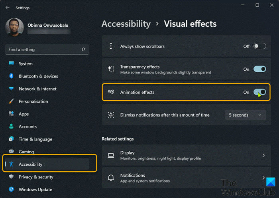Select Time & language in sidebar
The height and width of the screenshot is (198, 279).
tap(35, 139)
